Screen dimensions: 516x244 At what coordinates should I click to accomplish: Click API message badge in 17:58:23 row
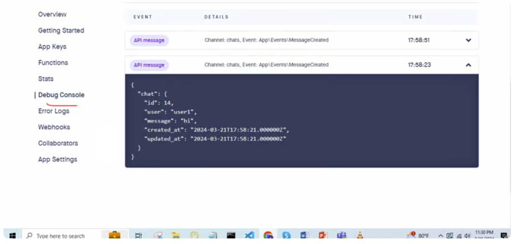pos(149,65)
